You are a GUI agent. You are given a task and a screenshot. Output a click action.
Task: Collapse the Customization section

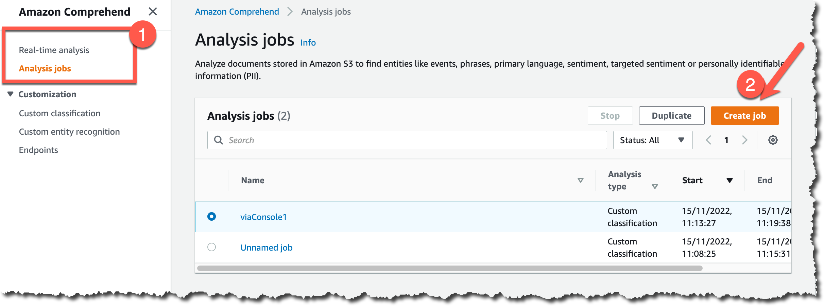tap(11, 94)
